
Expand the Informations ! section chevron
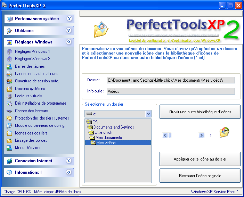[69, 172]
